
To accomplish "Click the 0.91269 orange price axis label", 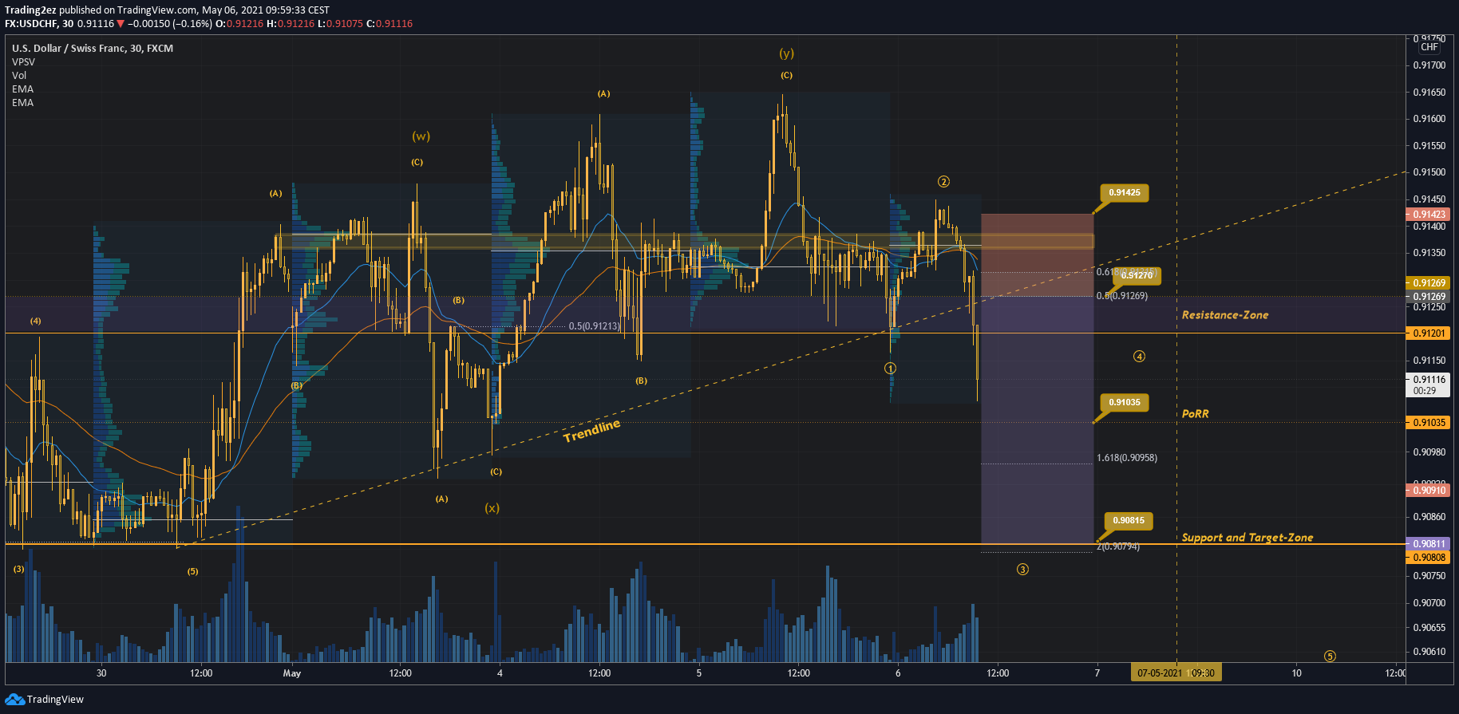I will pyautogui.click(x=1428, y=283).
